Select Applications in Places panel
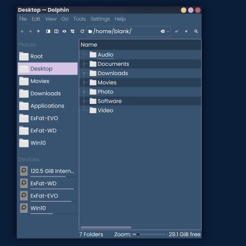Screen dimensions: 246x246 48,106
